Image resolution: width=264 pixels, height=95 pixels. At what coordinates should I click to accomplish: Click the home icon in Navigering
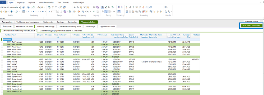39,7
